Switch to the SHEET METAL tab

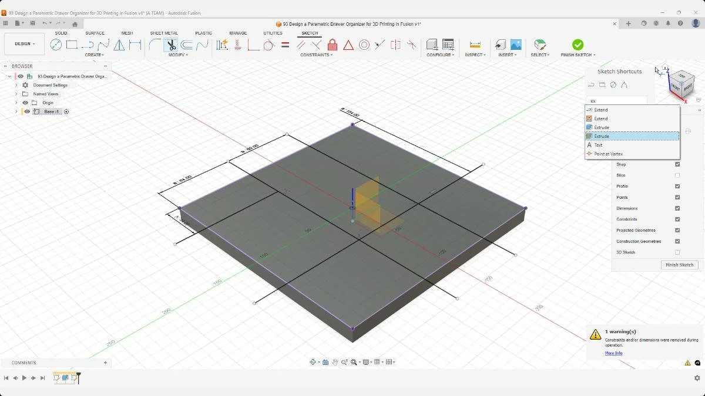(163, 33)
